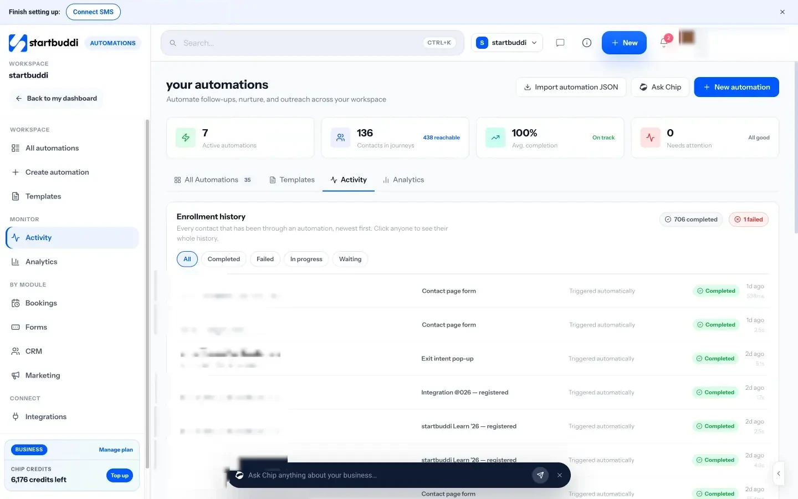This screenshot has width=798, height=499.
Task: Close the Ask Chip prompt bar
Action: point(560,475)
